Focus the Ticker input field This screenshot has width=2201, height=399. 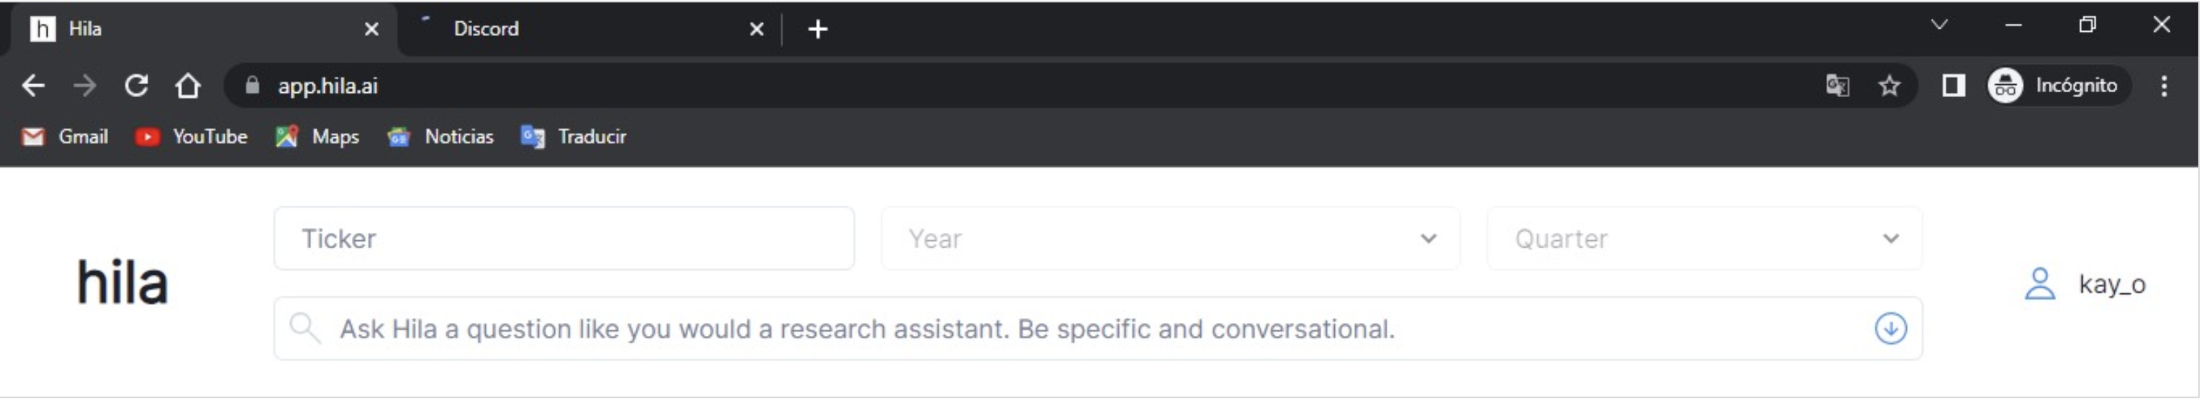(564, 238)
